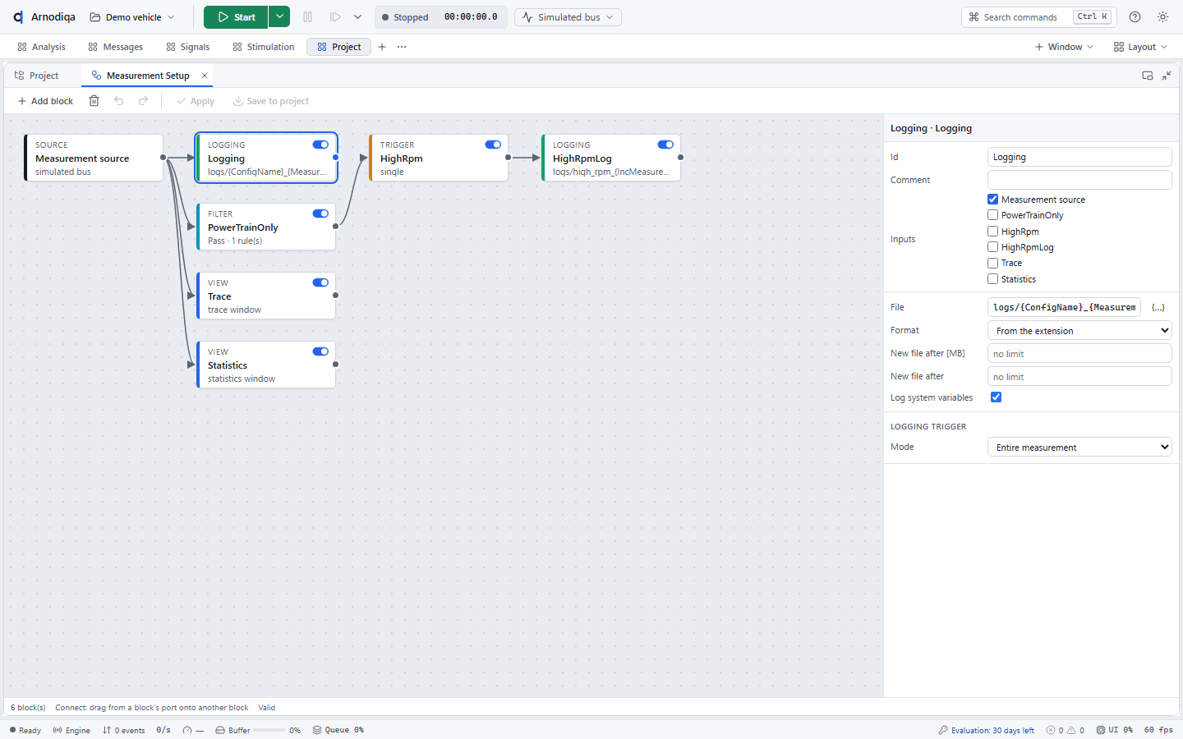Open logging trigger Mode dropdown
1183x739 pixels.
pyautogui.click(x=1079, y=447)
